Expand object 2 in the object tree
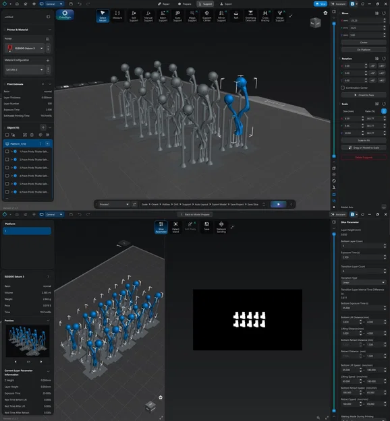Screen dimensions: 390x421 pyautogui.click(x=12, y=160)
